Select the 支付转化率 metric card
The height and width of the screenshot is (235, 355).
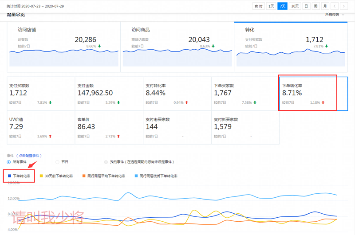(x=177, y=94)
